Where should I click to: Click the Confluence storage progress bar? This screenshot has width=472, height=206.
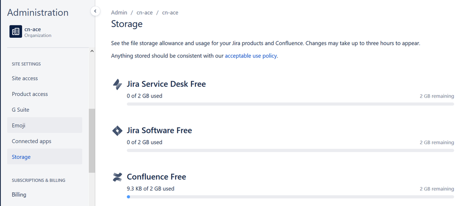click(290, 197)
